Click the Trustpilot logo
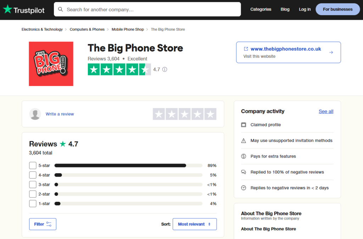 click(24, 10)
